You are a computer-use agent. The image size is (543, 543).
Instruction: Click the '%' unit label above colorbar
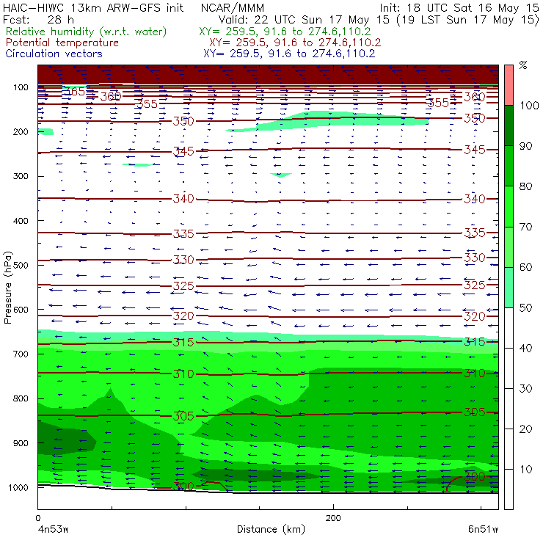(523, 65)
